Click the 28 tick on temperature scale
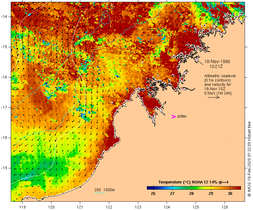 point(191,193)
